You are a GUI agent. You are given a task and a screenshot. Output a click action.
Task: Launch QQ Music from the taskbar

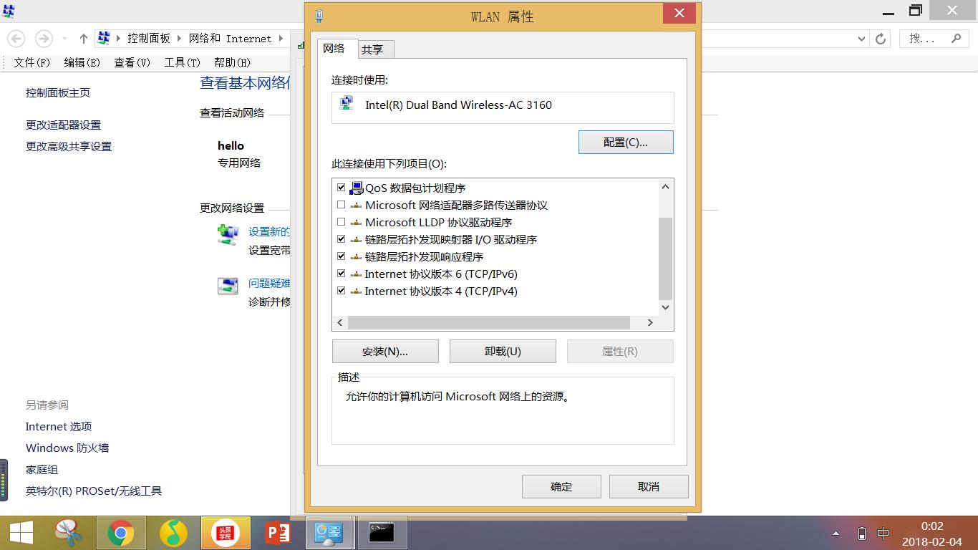tap(174, 533)
